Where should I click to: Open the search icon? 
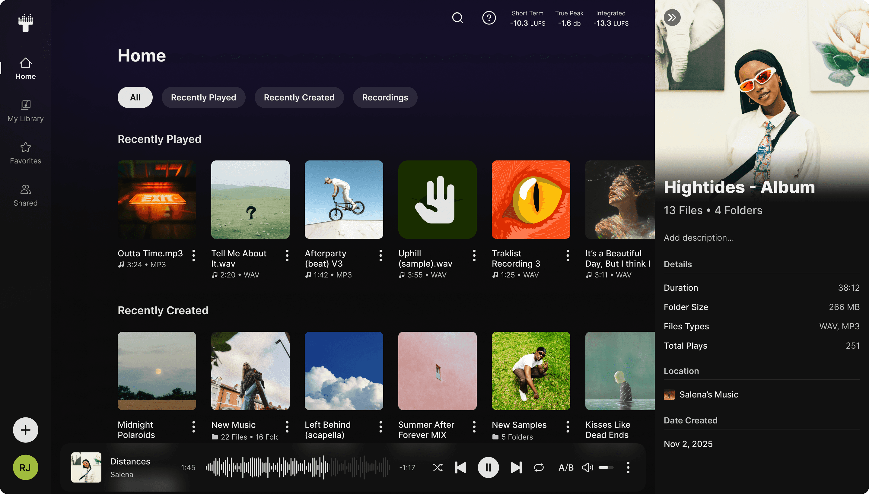457,18
